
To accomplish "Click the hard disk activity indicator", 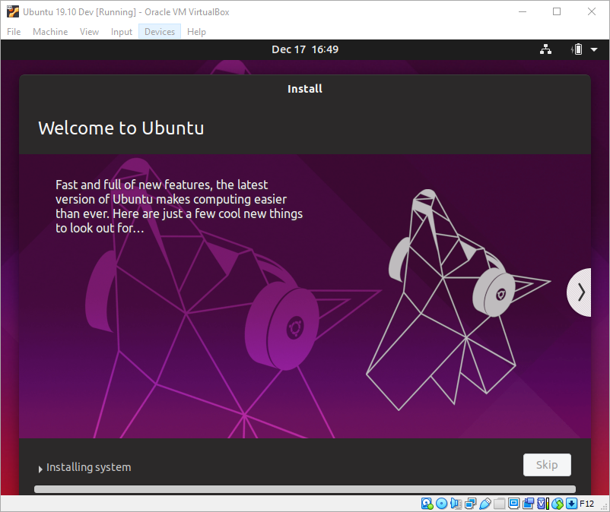I will click(x=427, y=504).
